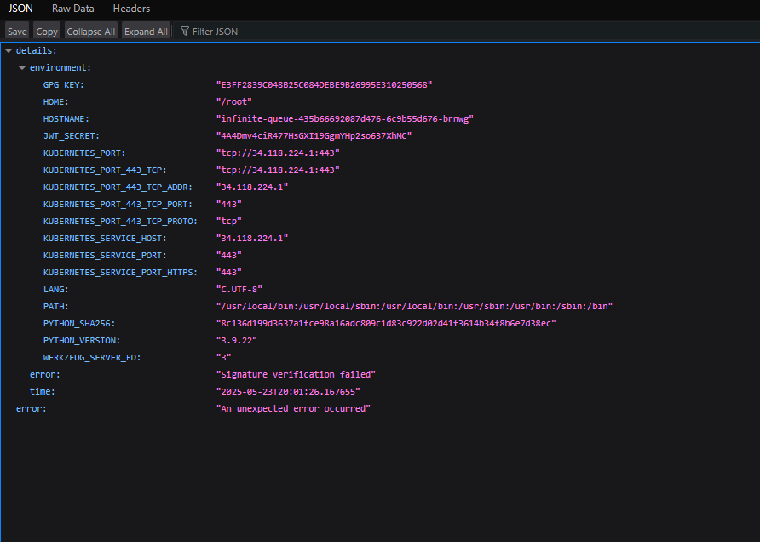Select the PYTHON_SHA256 key
Screen dimensions: 760x542
pyautogui.click(x=79, y=323)
